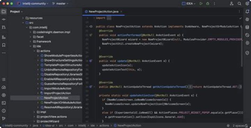Open the Problems tool window
The height and width of the screenshot is (128, 251).
[x=4, y=111]
